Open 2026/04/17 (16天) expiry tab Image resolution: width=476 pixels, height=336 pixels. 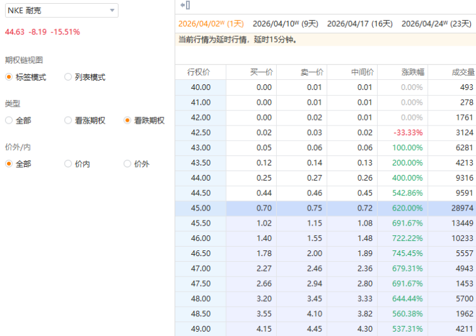point(360,24)
